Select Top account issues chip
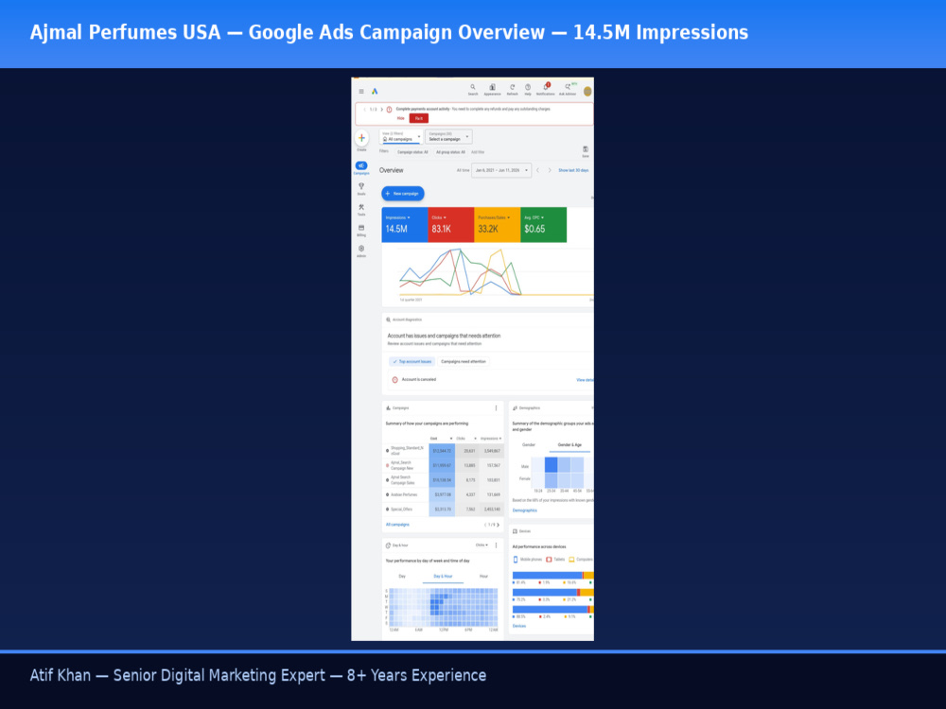Viewport: 946px width, 709px height. click(412, 362)
